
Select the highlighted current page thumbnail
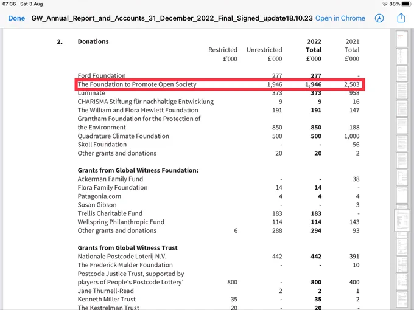pyautogui.click(x=402, y=221)
